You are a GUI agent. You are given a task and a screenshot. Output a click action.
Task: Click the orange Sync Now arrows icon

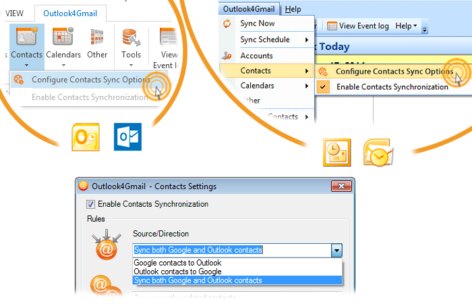tap(227, 24)
